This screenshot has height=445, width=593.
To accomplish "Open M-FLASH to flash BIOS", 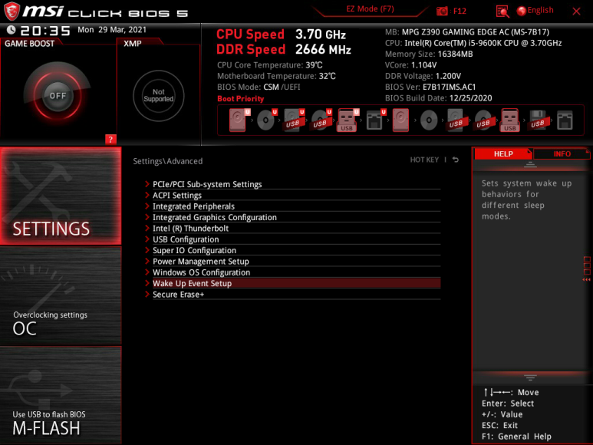I will click(x=61, y=394).
